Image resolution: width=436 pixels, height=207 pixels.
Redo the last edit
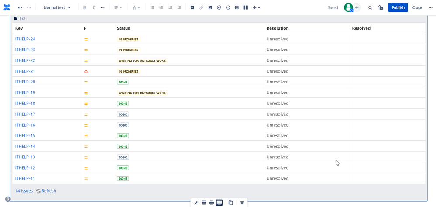[x=29, y=7]
